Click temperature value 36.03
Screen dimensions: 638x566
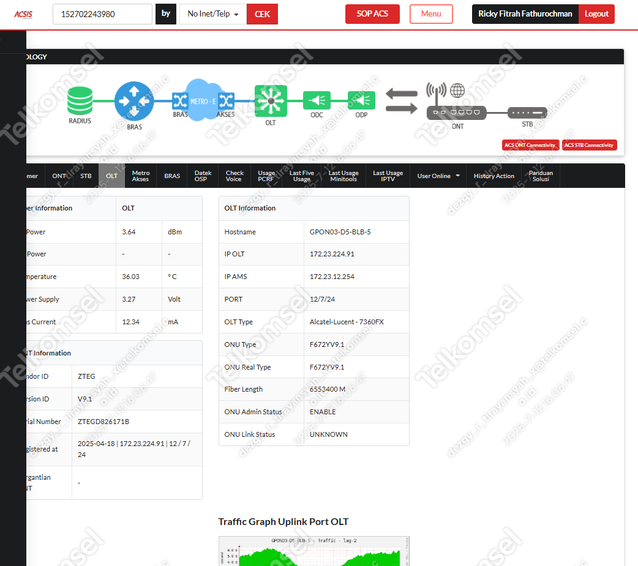130,277
